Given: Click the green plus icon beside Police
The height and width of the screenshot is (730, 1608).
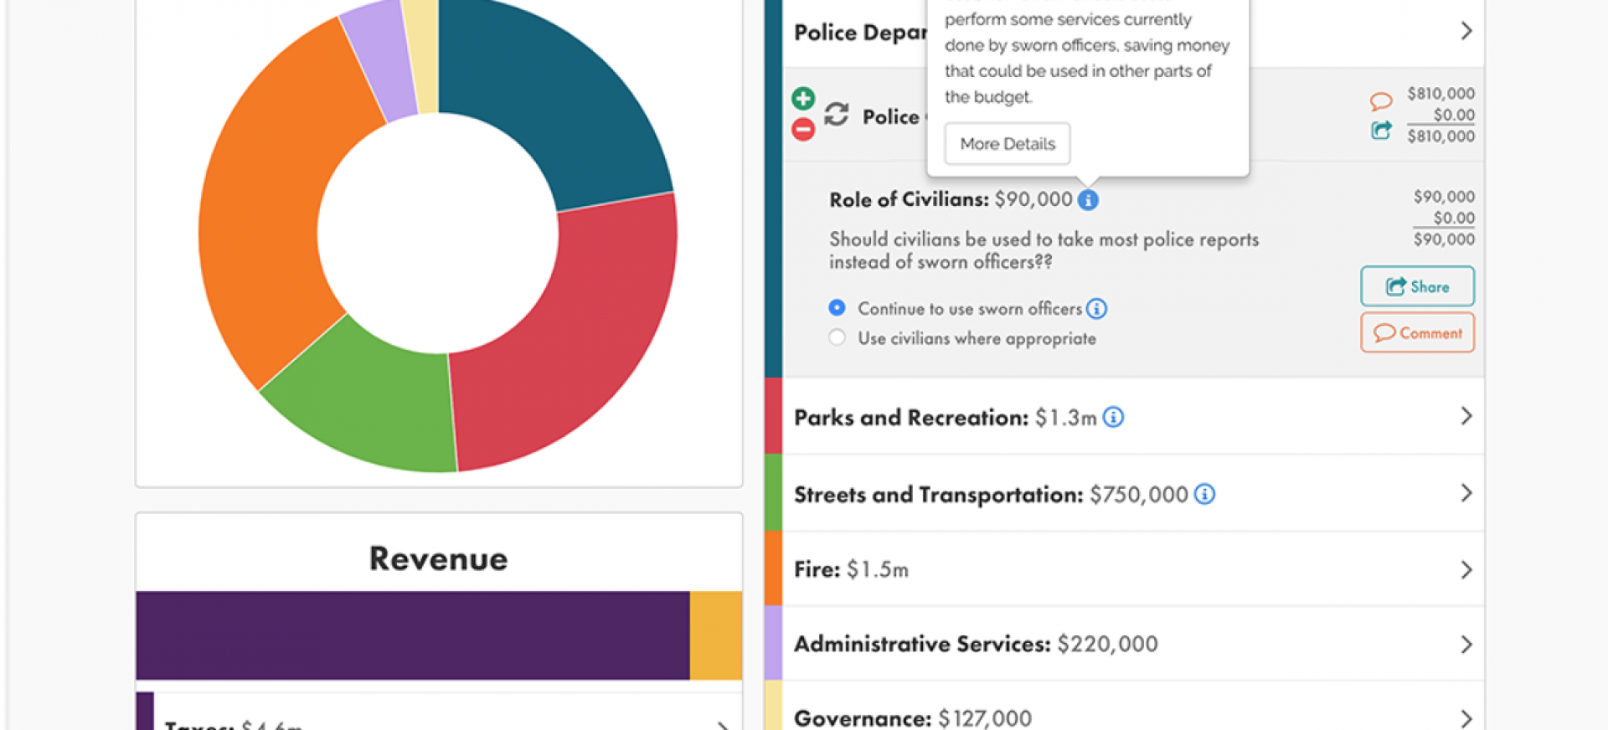Looking at the screenshot, I should point(802,99).
